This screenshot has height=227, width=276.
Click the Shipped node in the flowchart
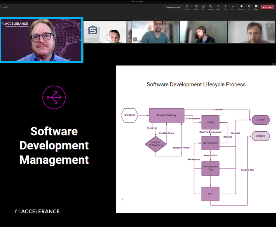tap(261, 136)
